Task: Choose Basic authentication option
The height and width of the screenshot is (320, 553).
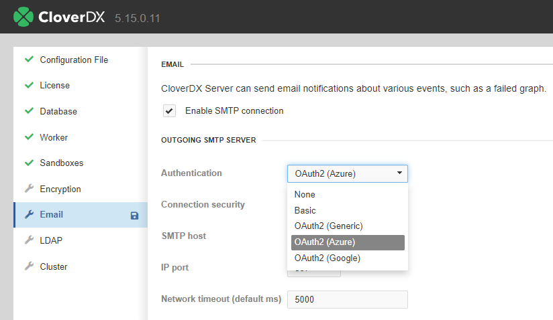Action: click(x=305, y=210)
